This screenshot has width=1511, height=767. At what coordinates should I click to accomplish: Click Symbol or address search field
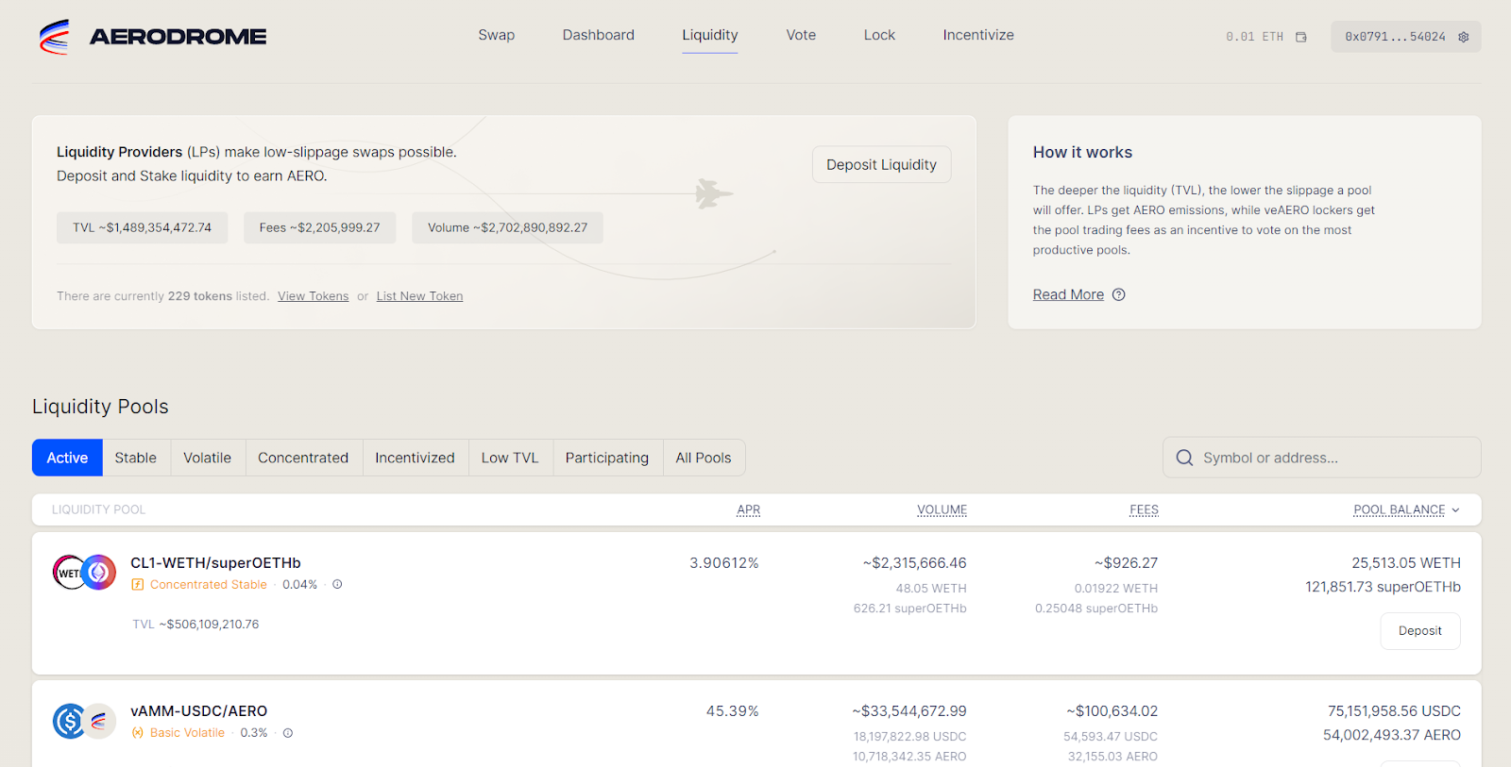(x=1322, y=458)
